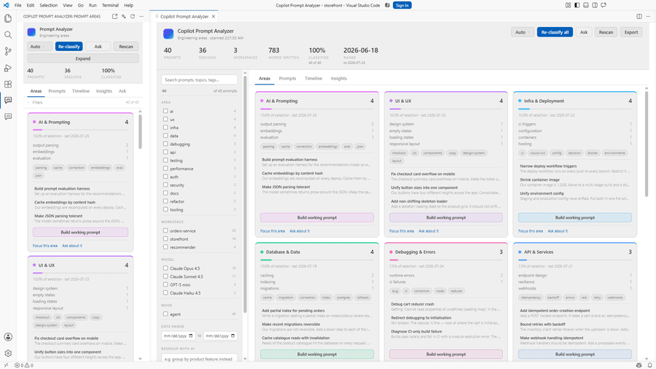The height and width of the screenshot is (369, 656).
Task: Click the open-in-editor icon in the sidebar header
Action: click(x=114, y=16)
